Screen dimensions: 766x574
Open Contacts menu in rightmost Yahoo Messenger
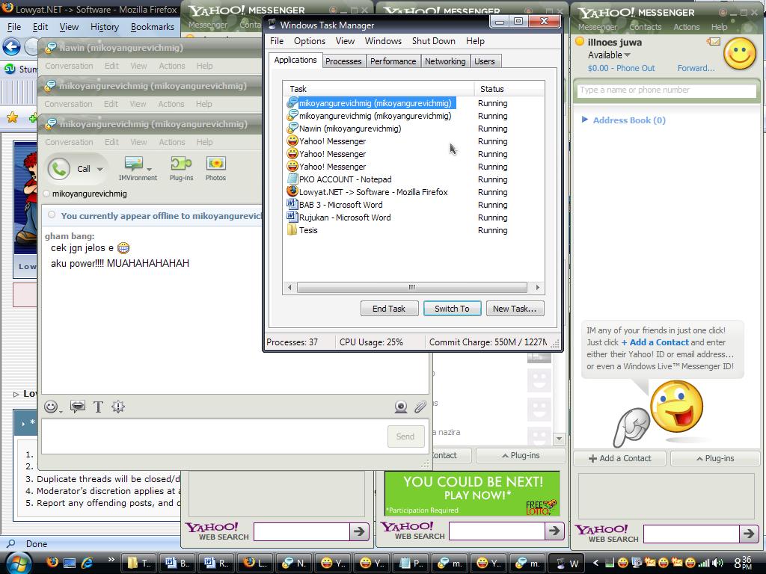coord(645,27)
